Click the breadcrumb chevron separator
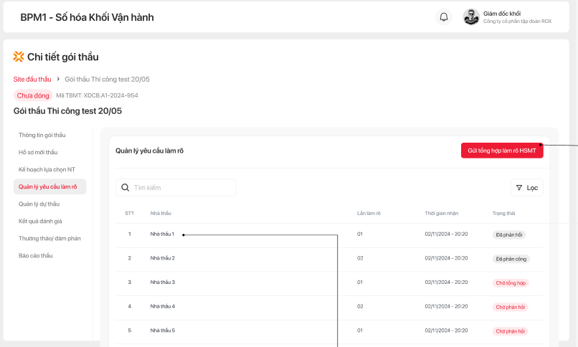 58,79
